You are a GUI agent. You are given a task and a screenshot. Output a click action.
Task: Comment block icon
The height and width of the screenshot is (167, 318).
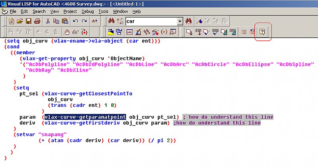(244, 32)
